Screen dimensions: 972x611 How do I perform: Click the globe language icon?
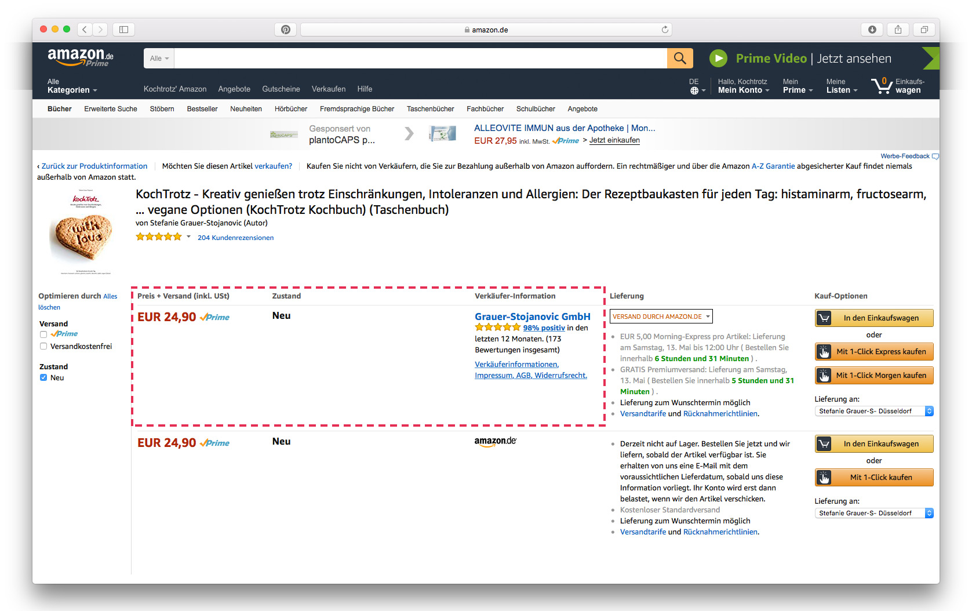coord(694,90)
